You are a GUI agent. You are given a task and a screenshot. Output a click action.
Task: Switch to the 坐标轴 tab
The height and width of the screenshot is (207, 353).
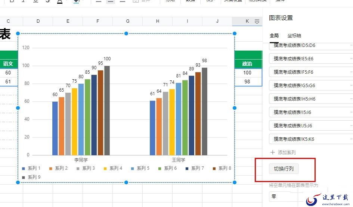[294, 36]
